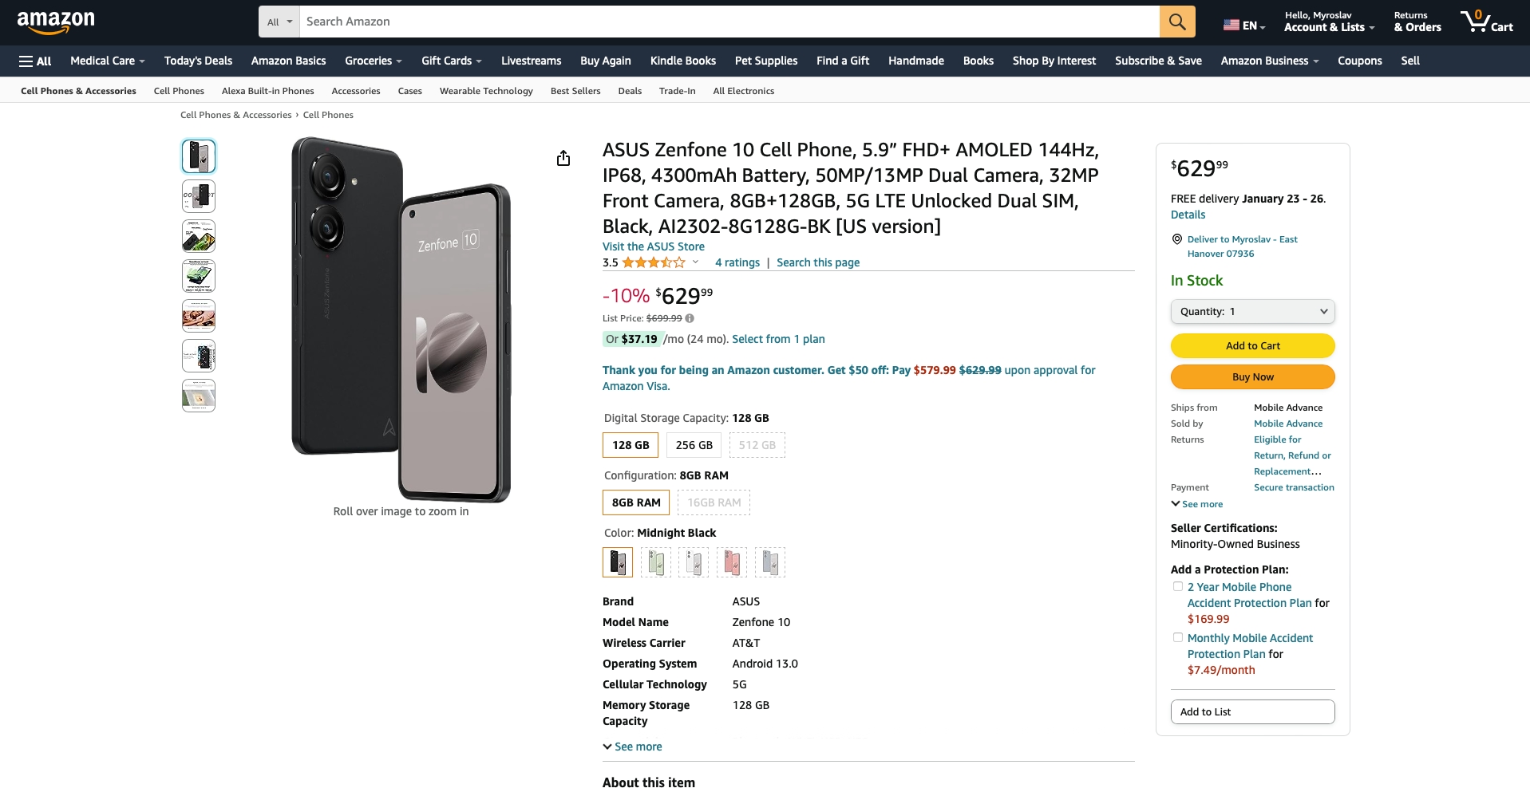Click the List Price info icon
Viewport: 1530px width, 792px height.
click(x=690, y=318)
